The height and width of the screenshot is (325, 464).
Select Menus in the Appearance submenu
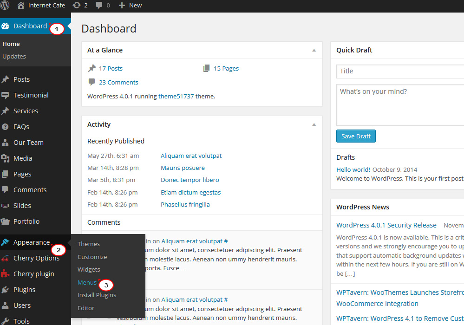pos(87,282)
